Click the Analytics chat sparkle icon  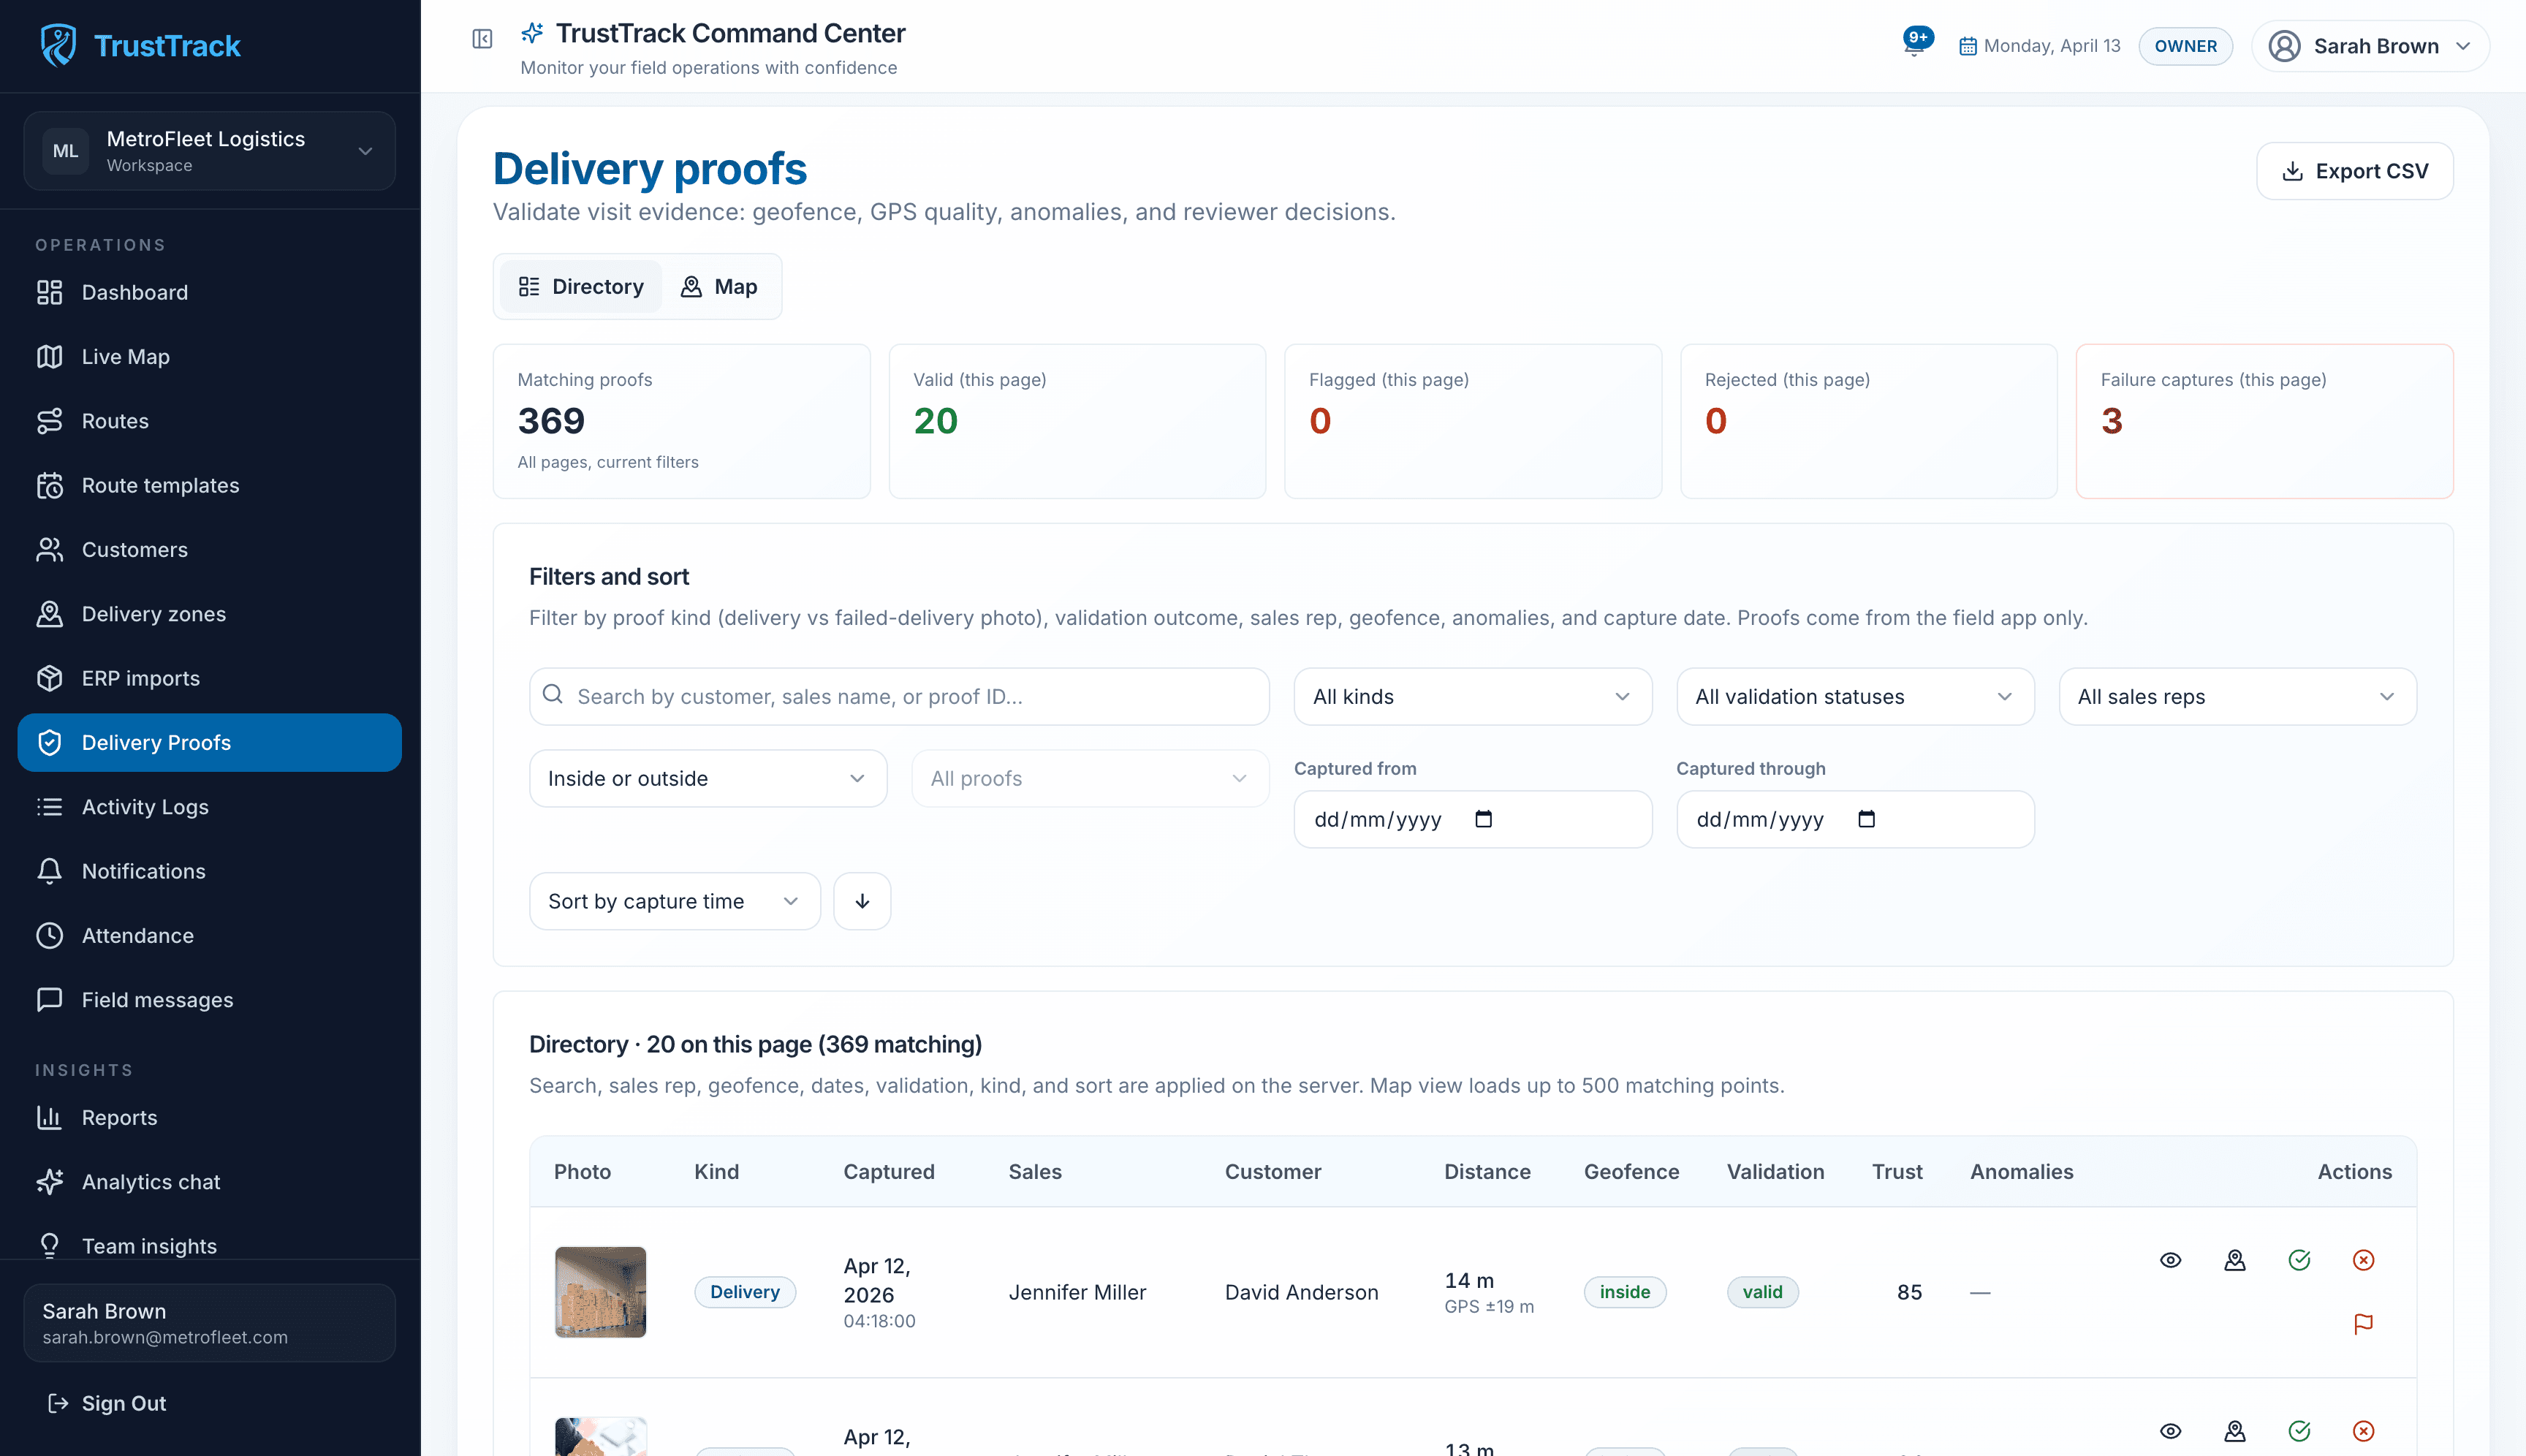[49, 1182]
